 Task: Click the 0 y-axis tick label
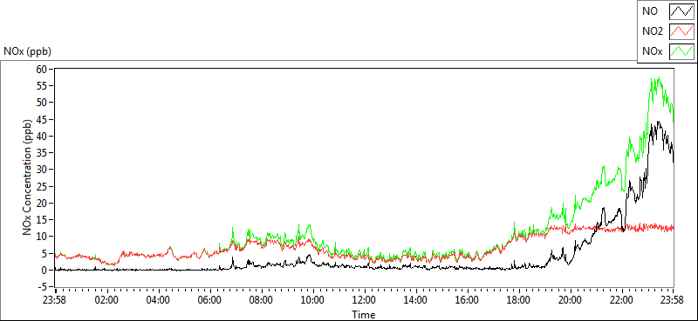point(45,271)
